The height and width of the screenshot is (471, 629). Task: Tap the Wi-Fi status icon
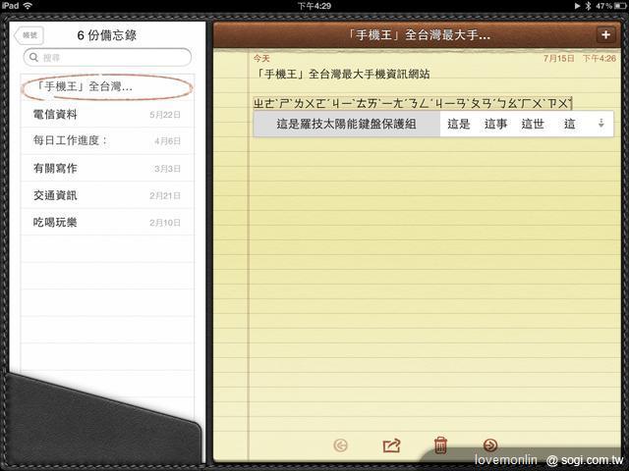[28, 6]
